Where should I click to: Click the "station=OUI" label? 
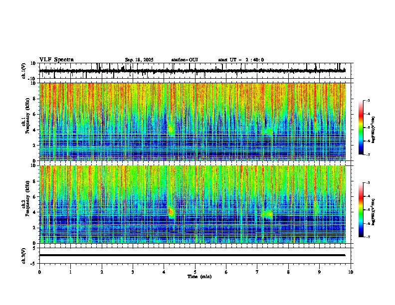[x=185, y=60]
